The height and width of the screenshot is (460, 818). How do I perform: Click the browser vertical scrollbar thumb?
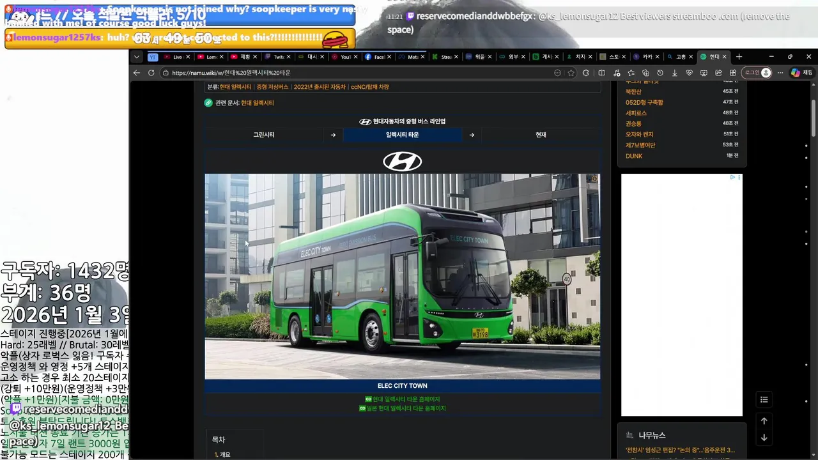tap(814, 118)
